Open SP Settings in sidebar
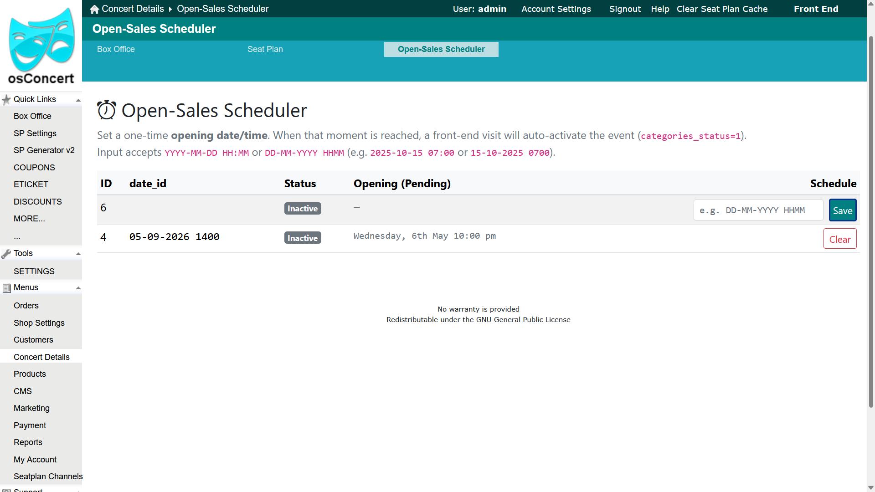This screenshot has height=492, width=875. click(x=35, y=133)
